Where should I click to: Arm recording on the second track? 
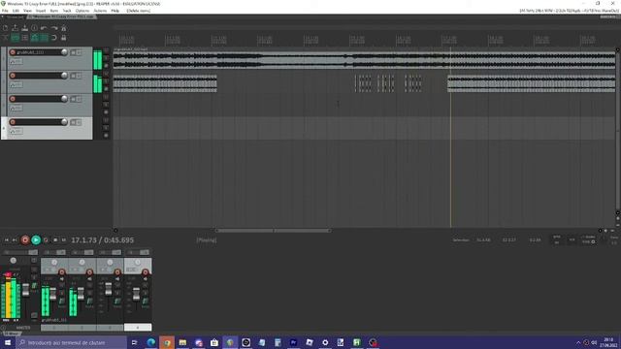point(13,76)
